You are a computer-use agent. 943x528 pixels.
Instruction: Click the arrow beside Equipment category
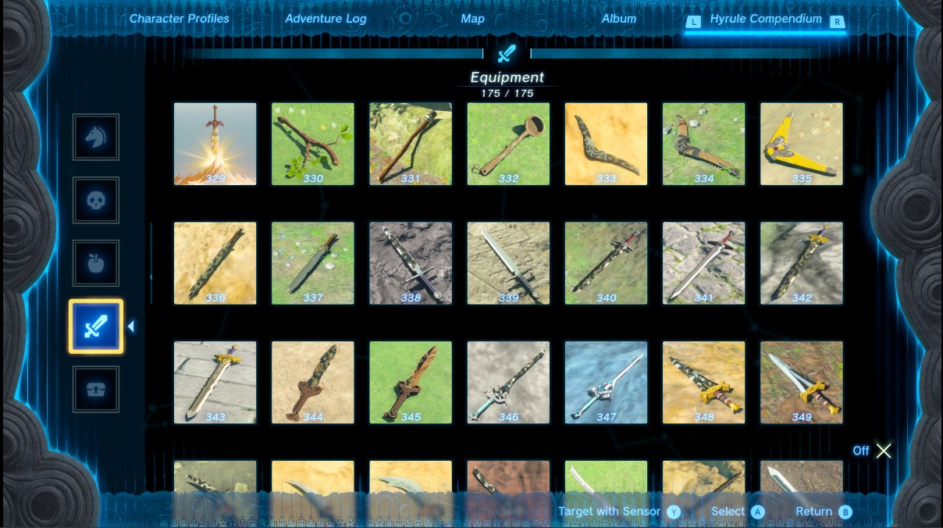(x=131, y=326)
